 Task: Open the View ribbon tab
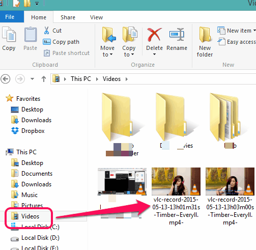pos(96,17)
